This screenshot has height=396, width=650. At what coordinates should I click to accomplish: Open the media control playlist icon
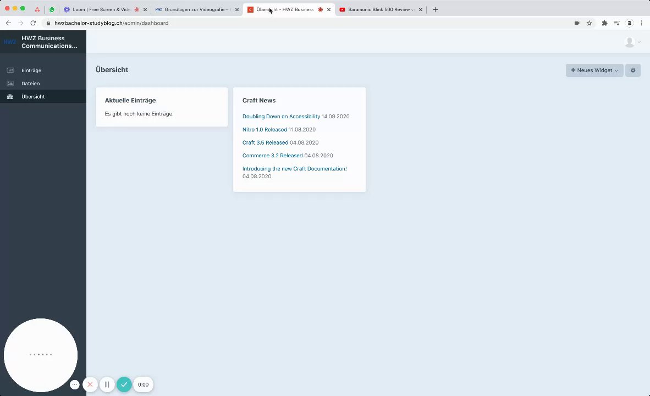[x=617, y=23]
